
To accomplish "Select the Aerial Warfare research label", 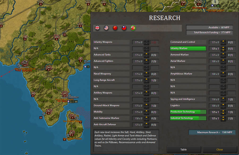I will [188, 61].
